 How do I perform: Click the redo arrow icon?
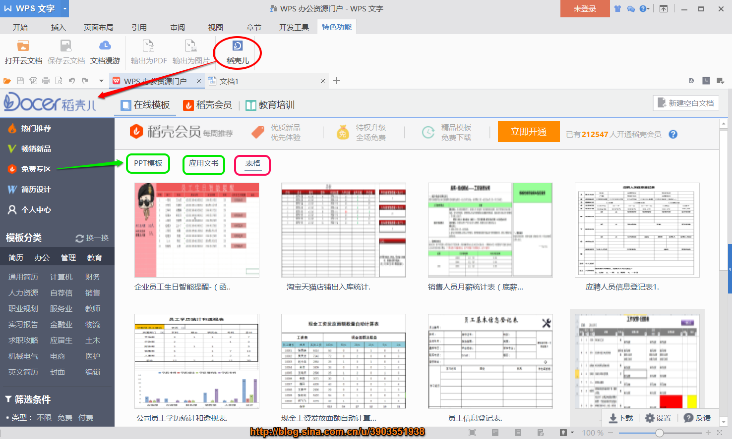[85, 81]
